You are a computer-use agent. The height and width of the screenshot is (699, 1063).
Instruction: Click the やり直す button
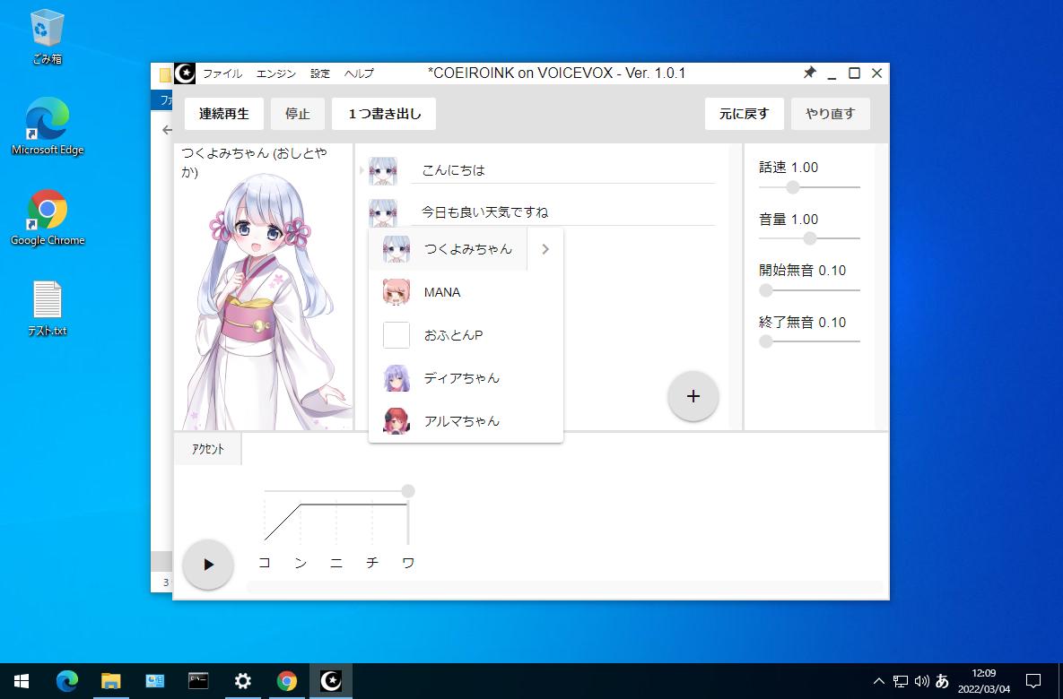point(831,114)
